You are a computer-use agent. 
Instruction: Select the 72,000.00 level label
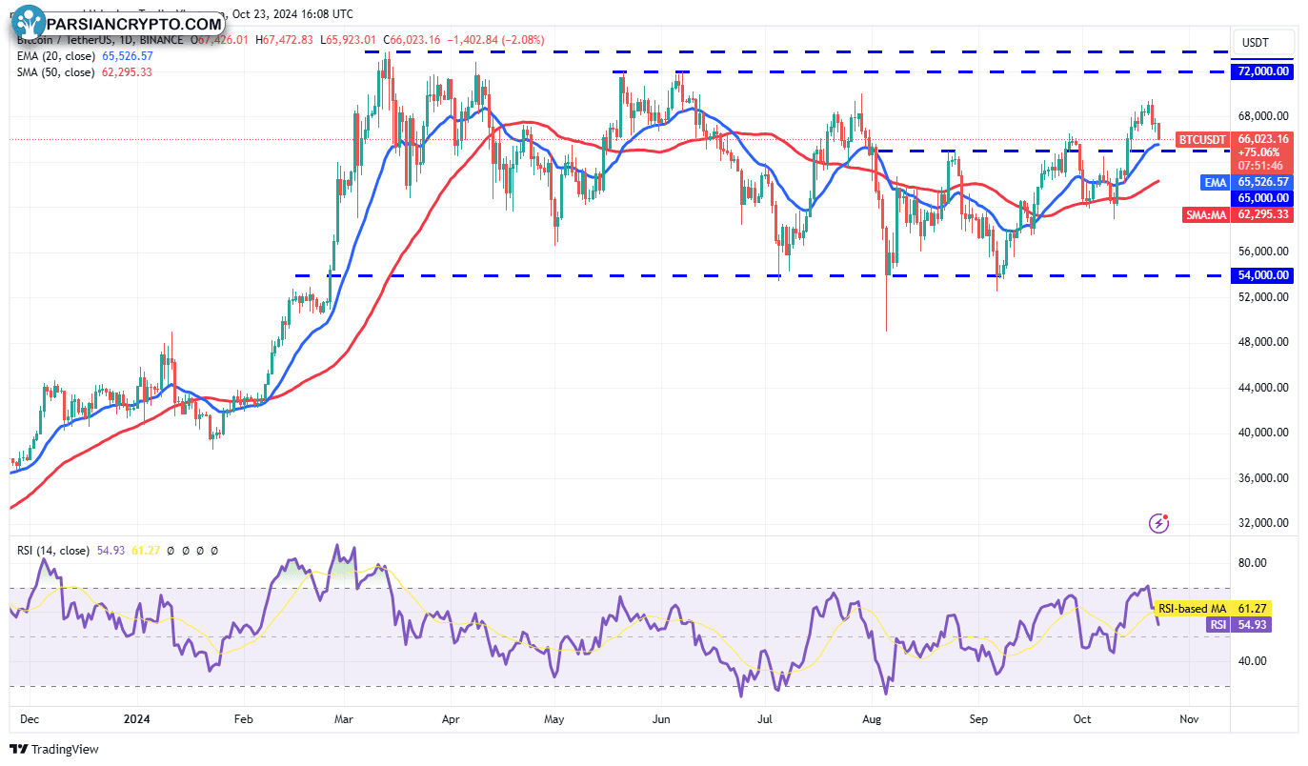(x=1262, y=71)
